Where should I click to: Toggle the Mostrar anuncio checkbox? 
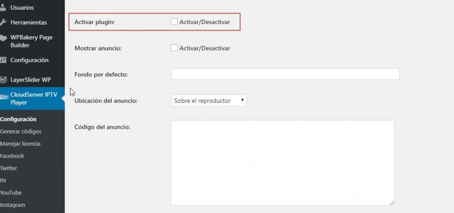click(174, 48)
